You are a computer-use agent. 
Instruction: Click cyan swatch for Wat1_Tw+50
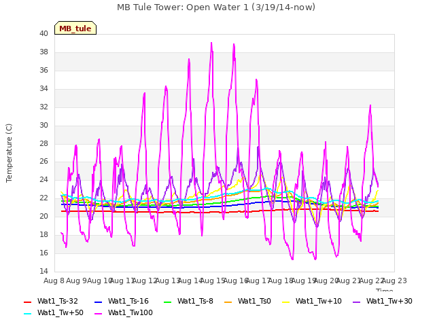27,314
